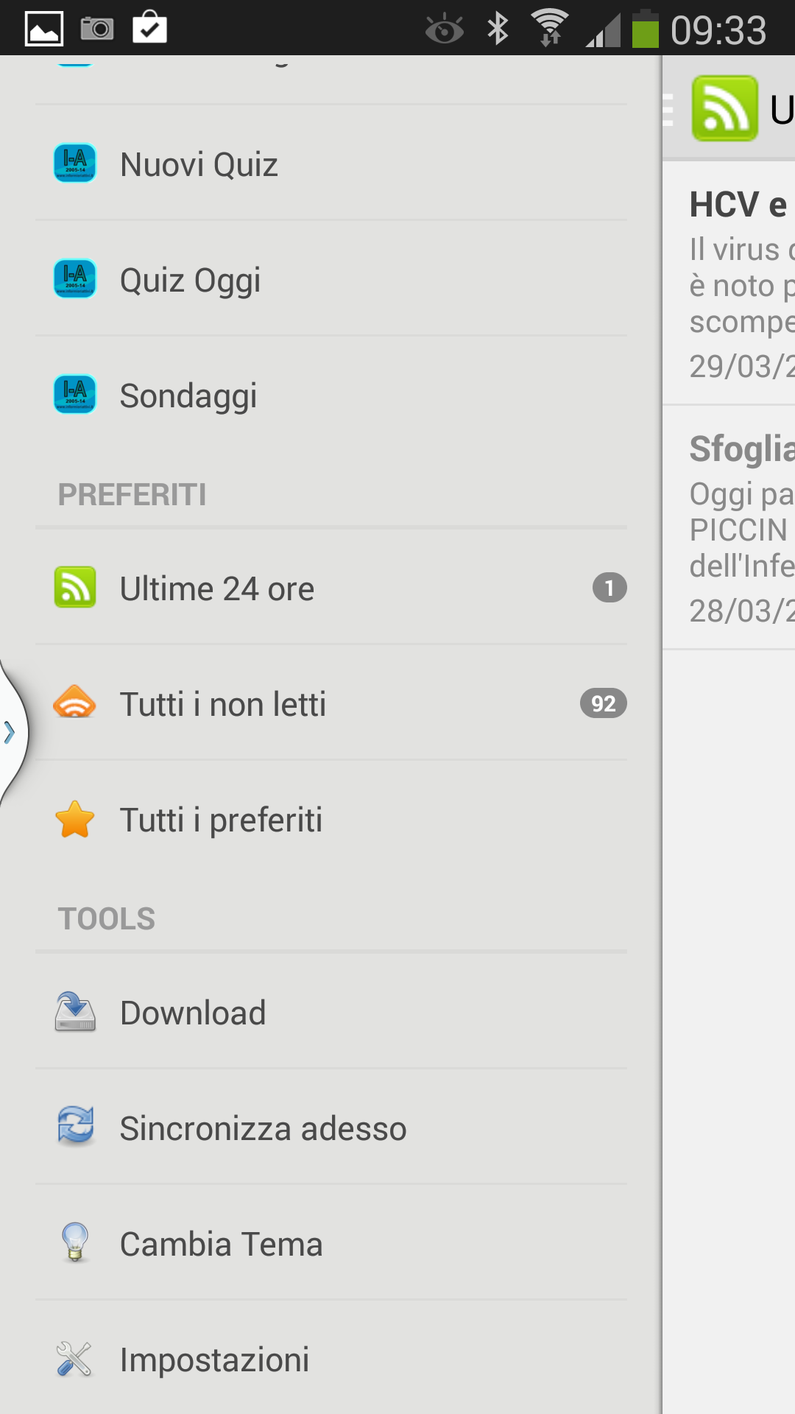Tap the unread badge showing 1
The height and width of the screenshot is (1414, 795).
[609, 588]
